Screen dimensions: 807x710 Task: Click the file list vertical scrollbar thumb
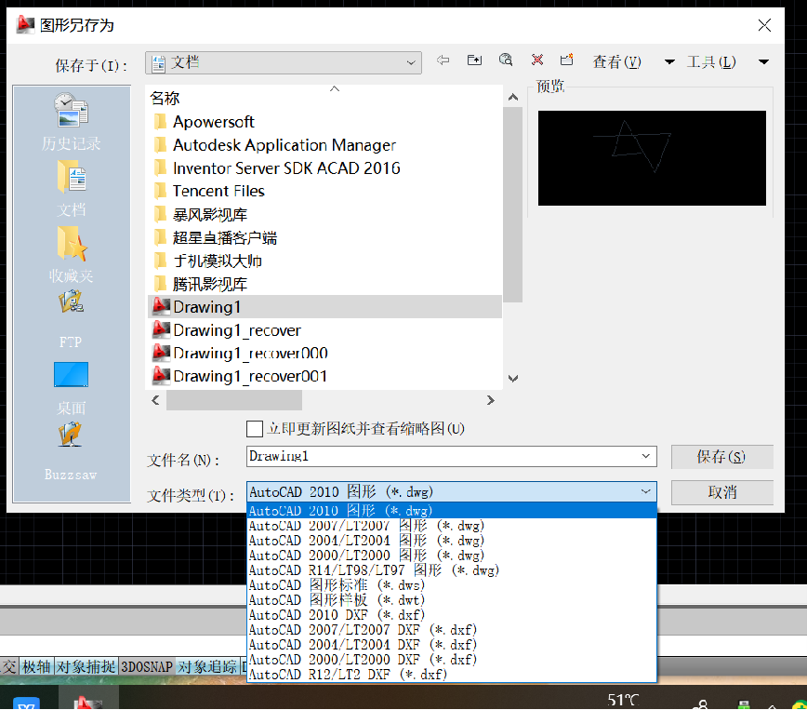point(512,205)
